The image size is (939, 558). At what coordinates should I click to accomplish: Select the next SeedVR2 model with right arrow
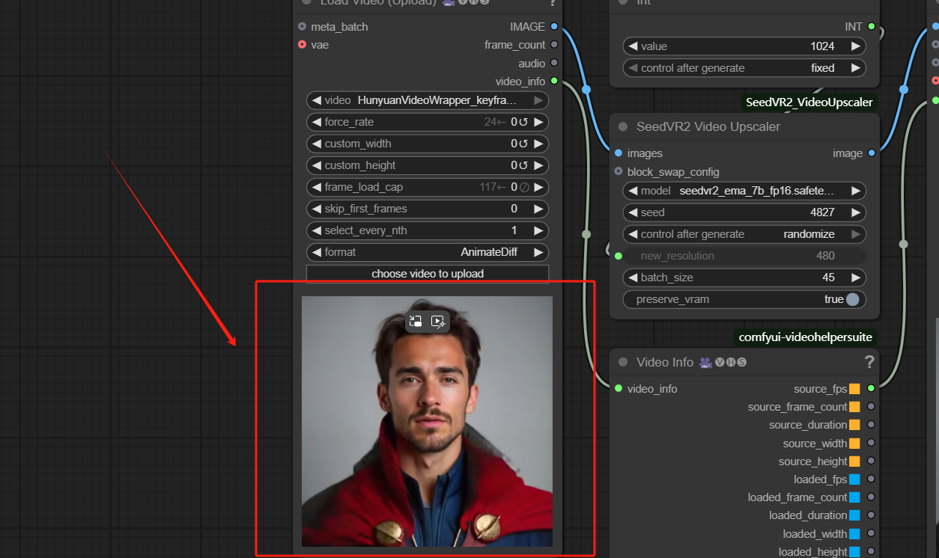pyautogui.click(x=855, y=191)
